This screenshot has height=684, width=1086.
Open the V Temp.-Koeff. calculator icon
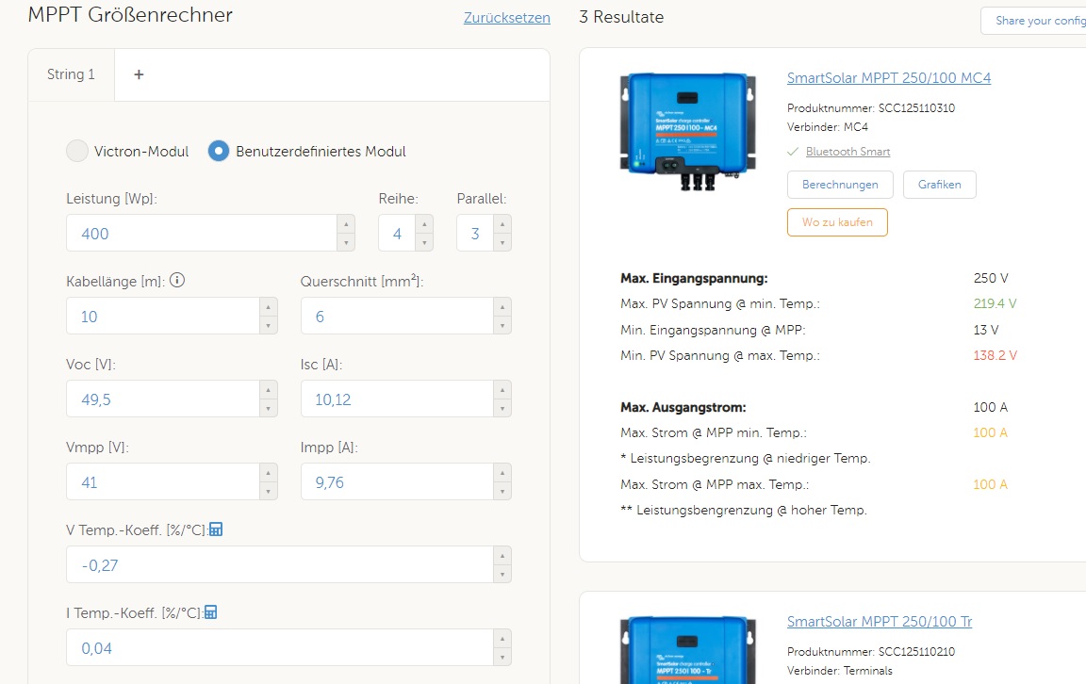pyautogui.click(x=216, y=529)
